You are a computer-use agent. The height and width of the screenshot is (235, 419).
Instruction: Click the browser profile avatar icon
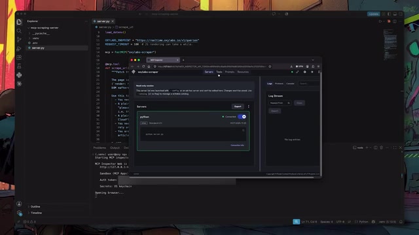click(x=307, y=67)
